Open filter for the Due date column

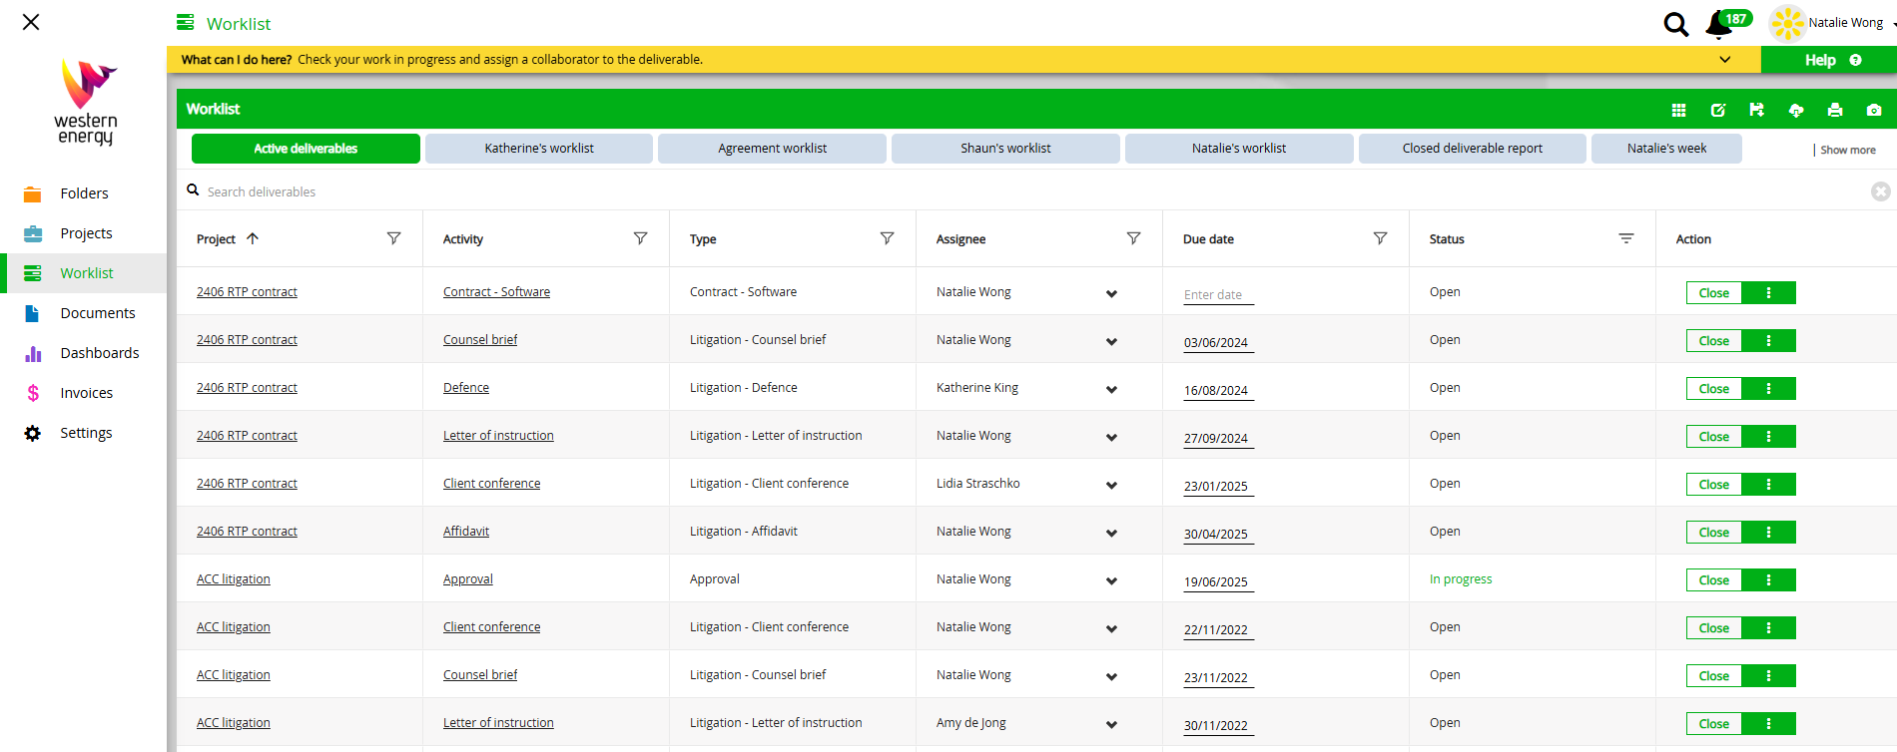[x=1380, y=238]
